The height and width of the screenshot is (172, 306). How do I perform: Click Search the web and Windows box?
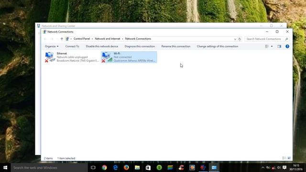(49, 168)
